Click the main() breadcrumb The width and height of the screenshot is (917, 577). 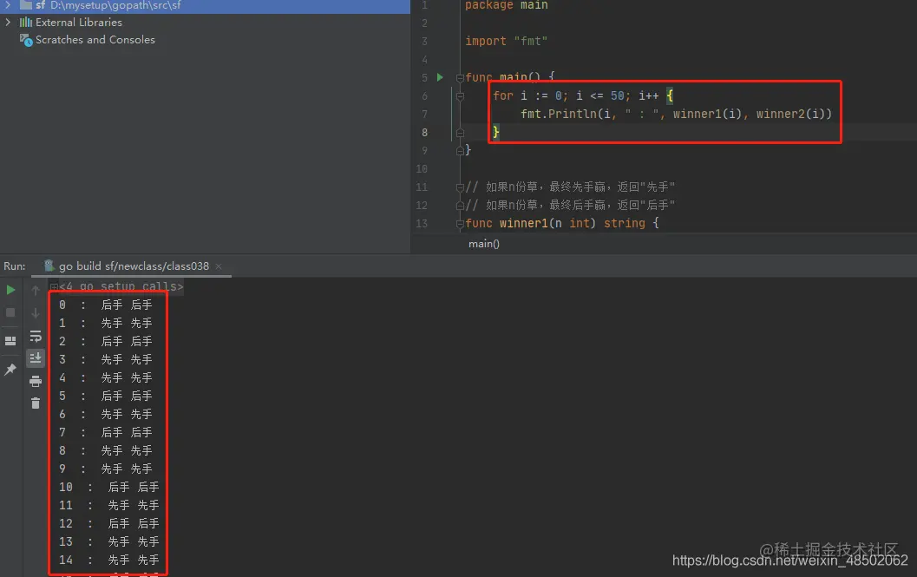tap(483, 244)
